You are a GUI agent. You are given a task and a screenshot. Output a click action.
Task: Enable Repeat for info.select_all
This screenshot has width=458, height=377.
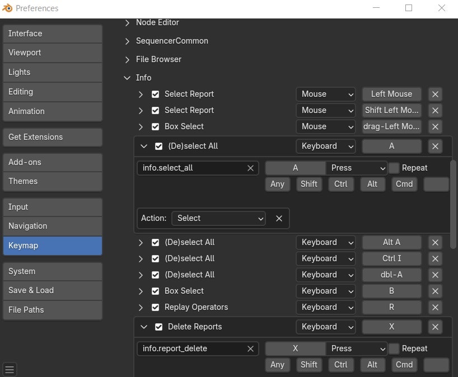394,168
